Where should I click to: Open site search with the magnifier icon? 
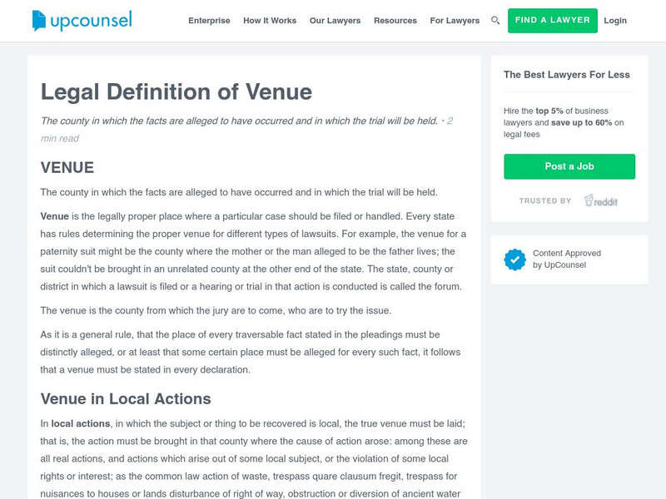495,21
